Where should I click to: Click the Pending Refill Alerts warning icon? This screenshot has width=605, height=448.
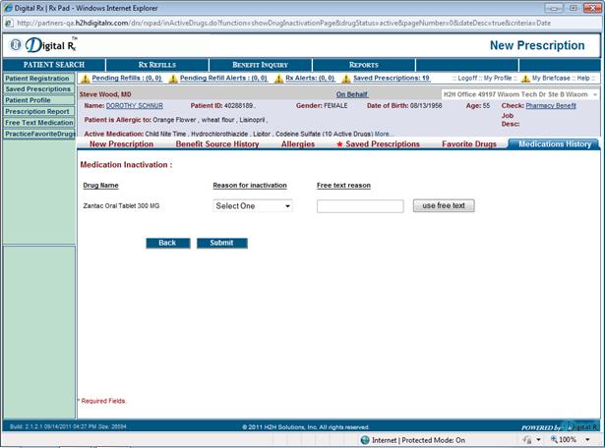173,78
